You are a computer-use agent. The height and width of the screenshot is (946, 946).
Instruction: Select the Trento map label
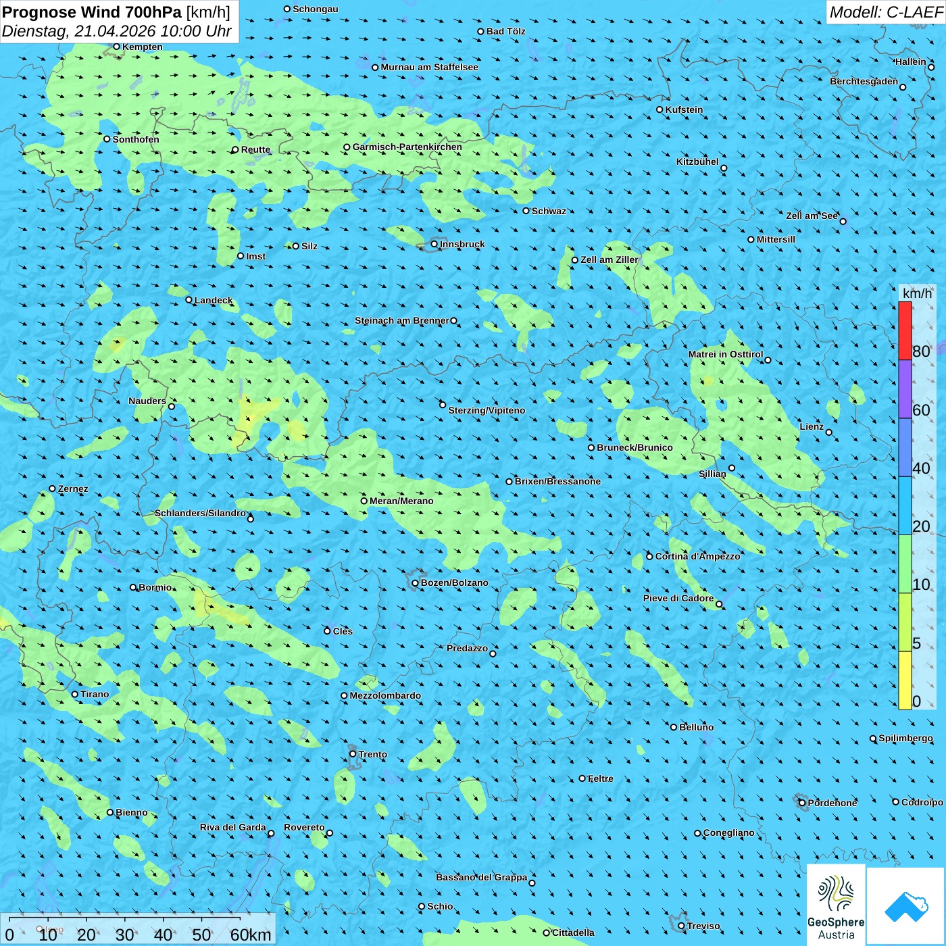(373, 754)
